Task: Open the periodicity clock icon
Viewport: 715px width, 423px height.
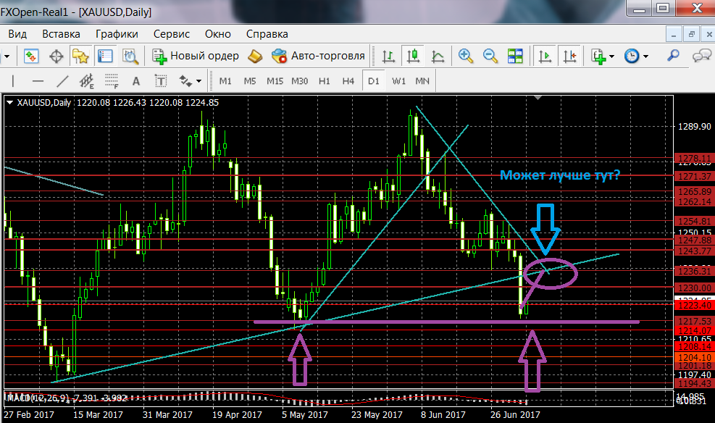Action: (632, 56)
